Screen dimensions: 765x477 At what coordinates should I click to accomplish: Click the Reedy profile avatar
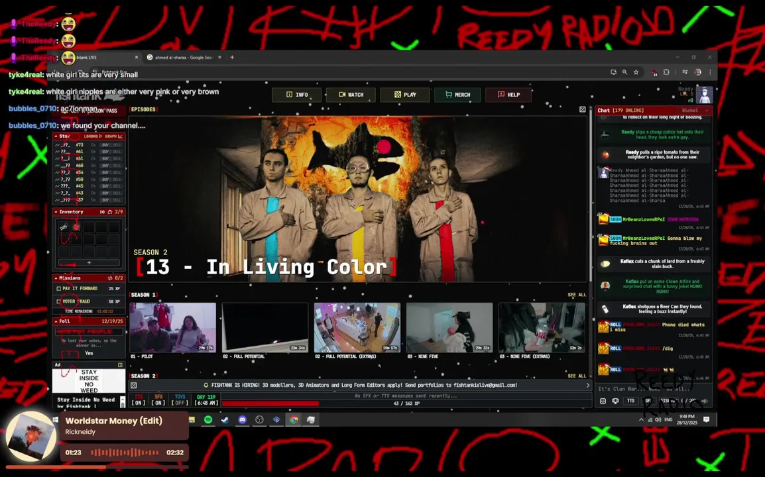[704, 95]
